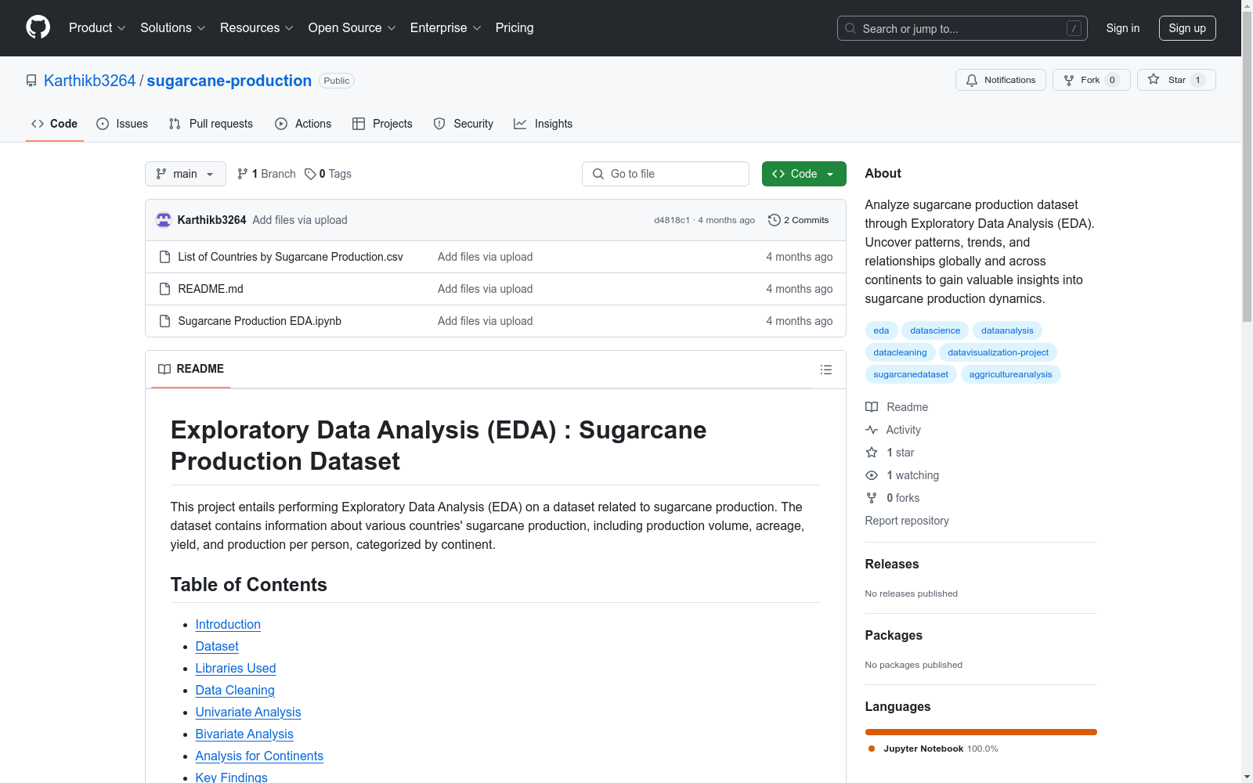The image size is (1253, 783).
Task: Click the GitHub logo icon
Action: point(38,27)
